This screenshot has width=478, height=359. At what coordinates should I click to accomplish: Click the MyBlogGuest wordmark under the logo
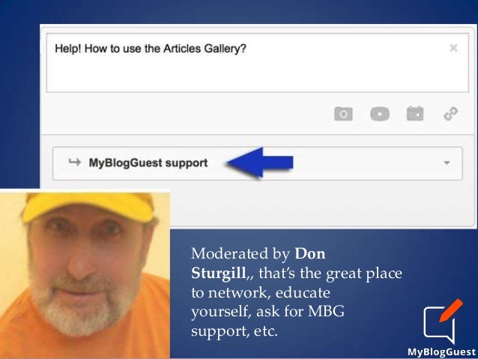coord(441,352)
